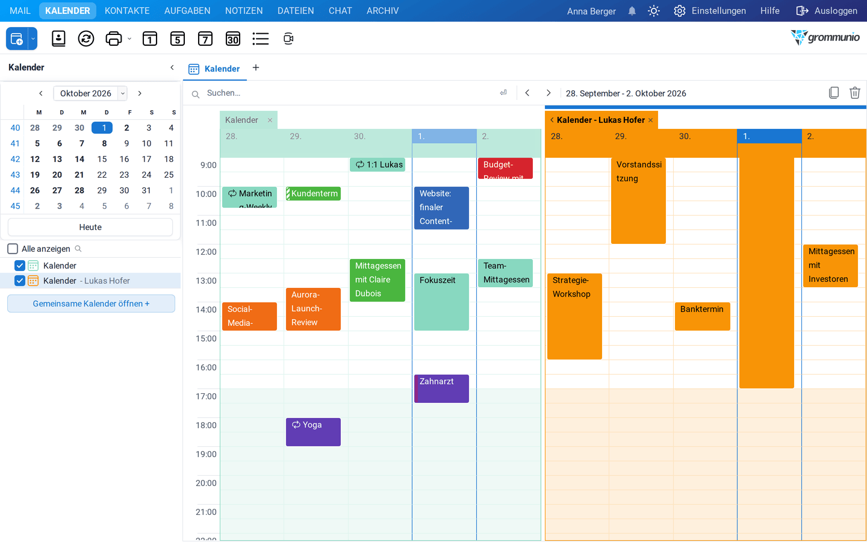
Task: Uncheck the Kalender checkbox
Action: [x=20, y=266]
